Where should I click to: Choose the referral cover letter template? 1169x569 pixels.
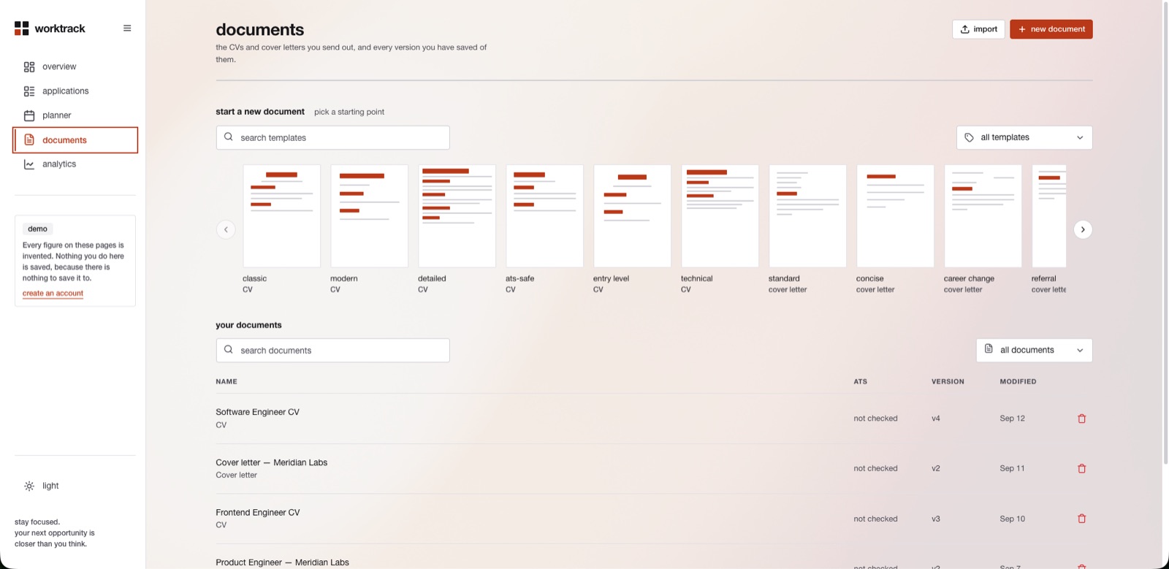[x=1049, y=229]
